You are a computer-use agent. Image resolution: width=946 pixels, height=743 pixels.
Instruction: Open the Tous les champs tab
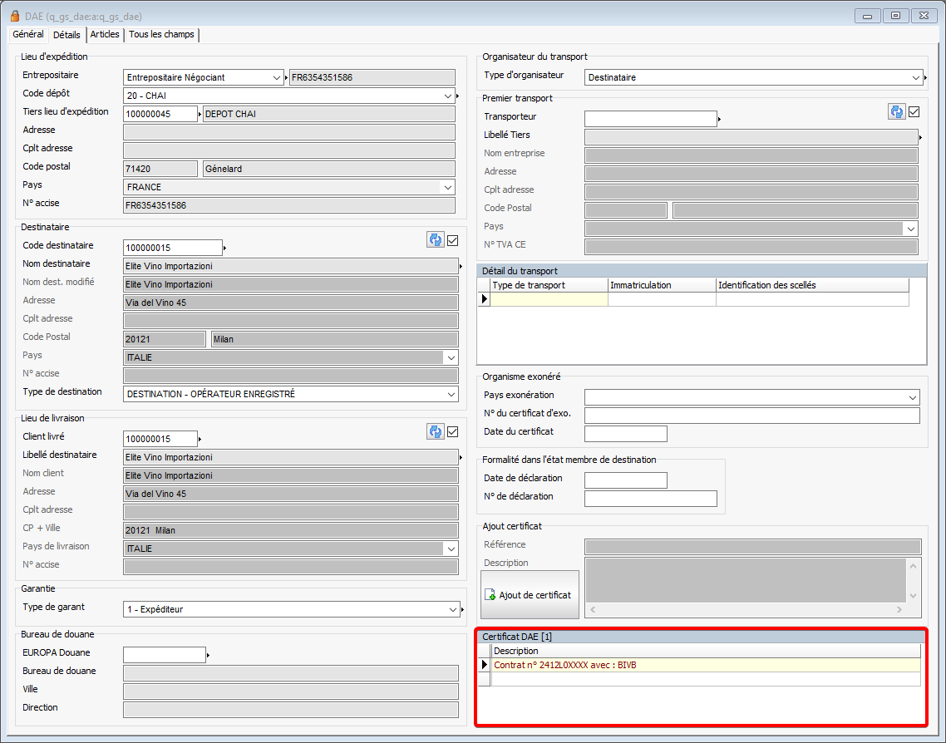(161, 34)
